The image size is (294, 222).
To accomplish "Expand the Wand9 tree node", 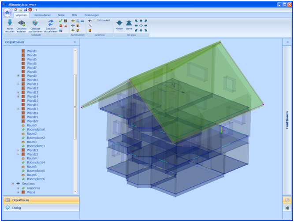I will click(18, 76).
